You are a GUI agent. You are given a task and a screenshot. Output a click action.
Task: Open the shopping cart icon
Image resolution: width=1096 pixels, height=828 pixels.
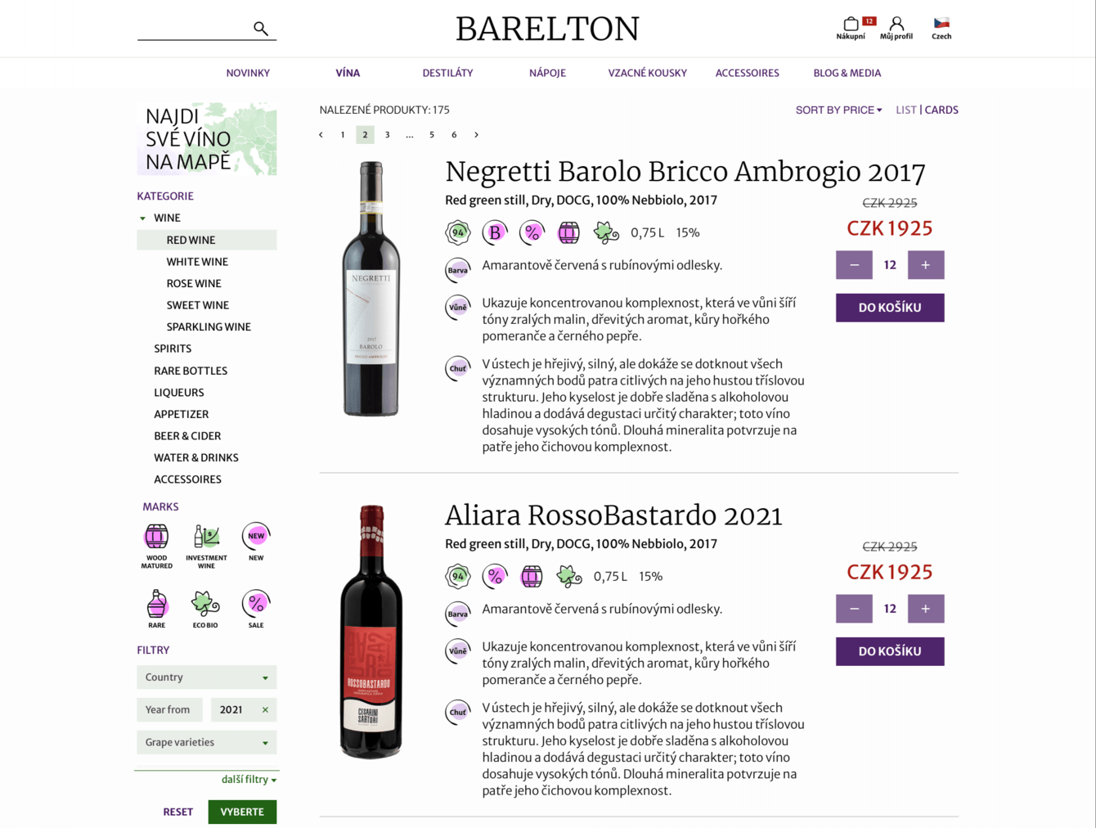click(851, 25)
